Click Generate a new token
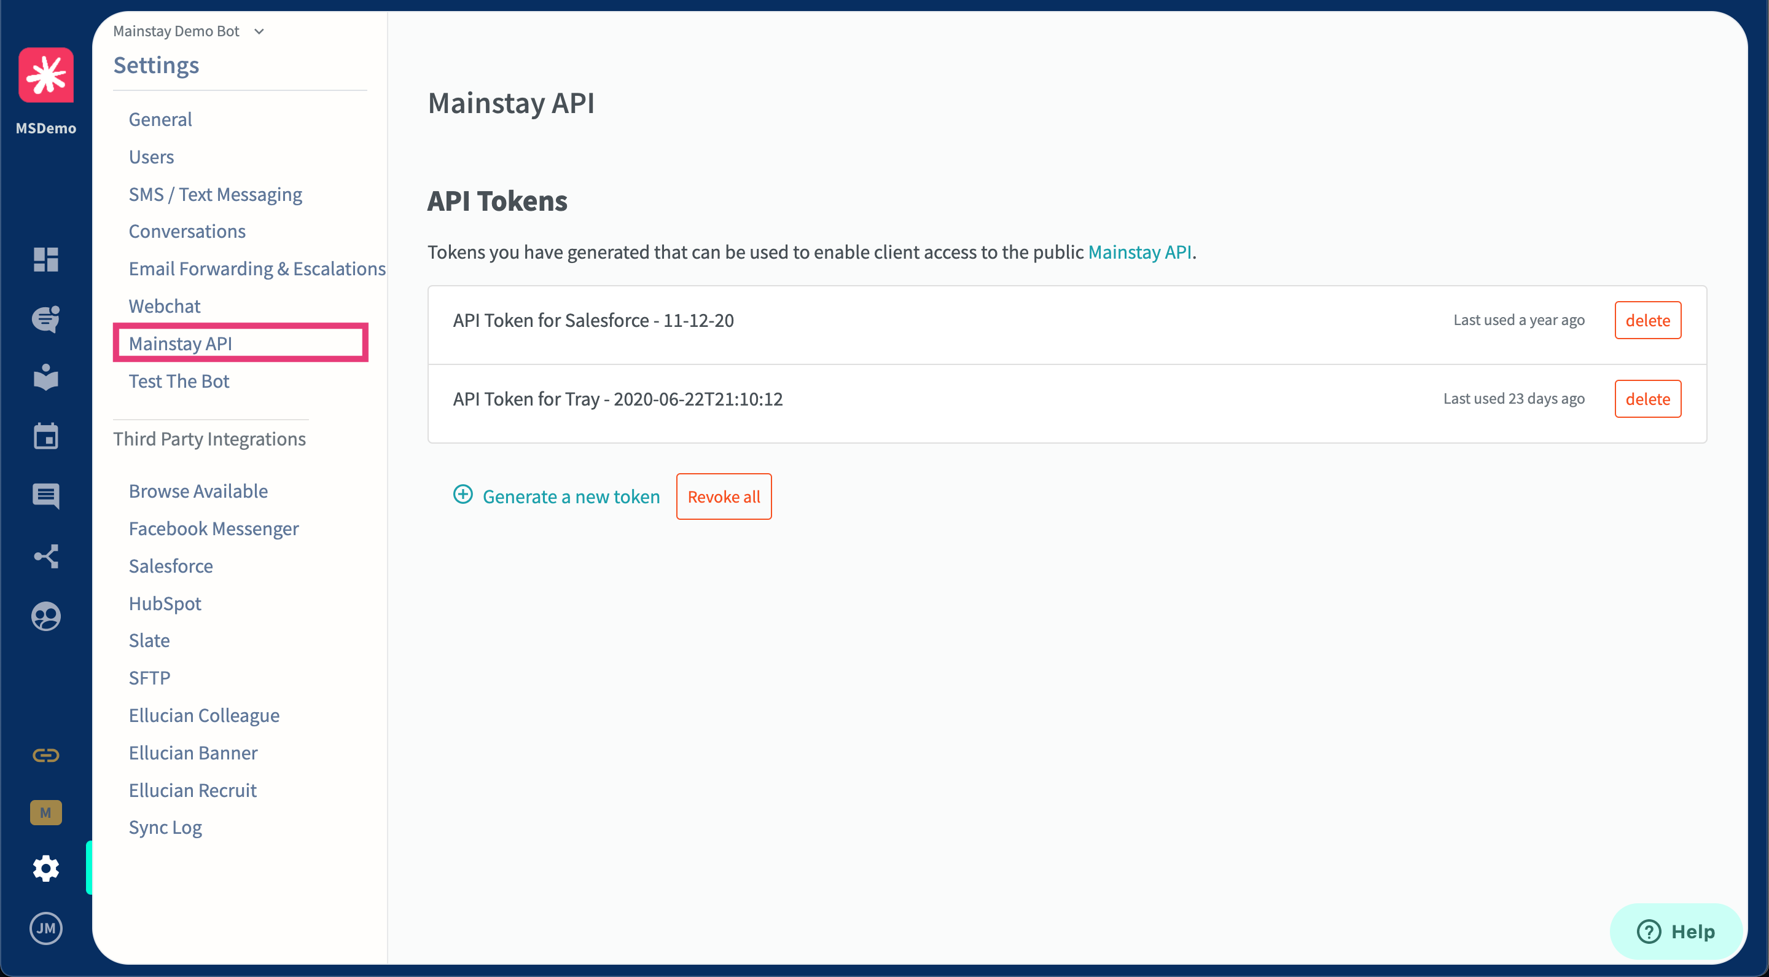Image resolution: width=1769 pixels, height=977 pixels. (x=571, y=496)
